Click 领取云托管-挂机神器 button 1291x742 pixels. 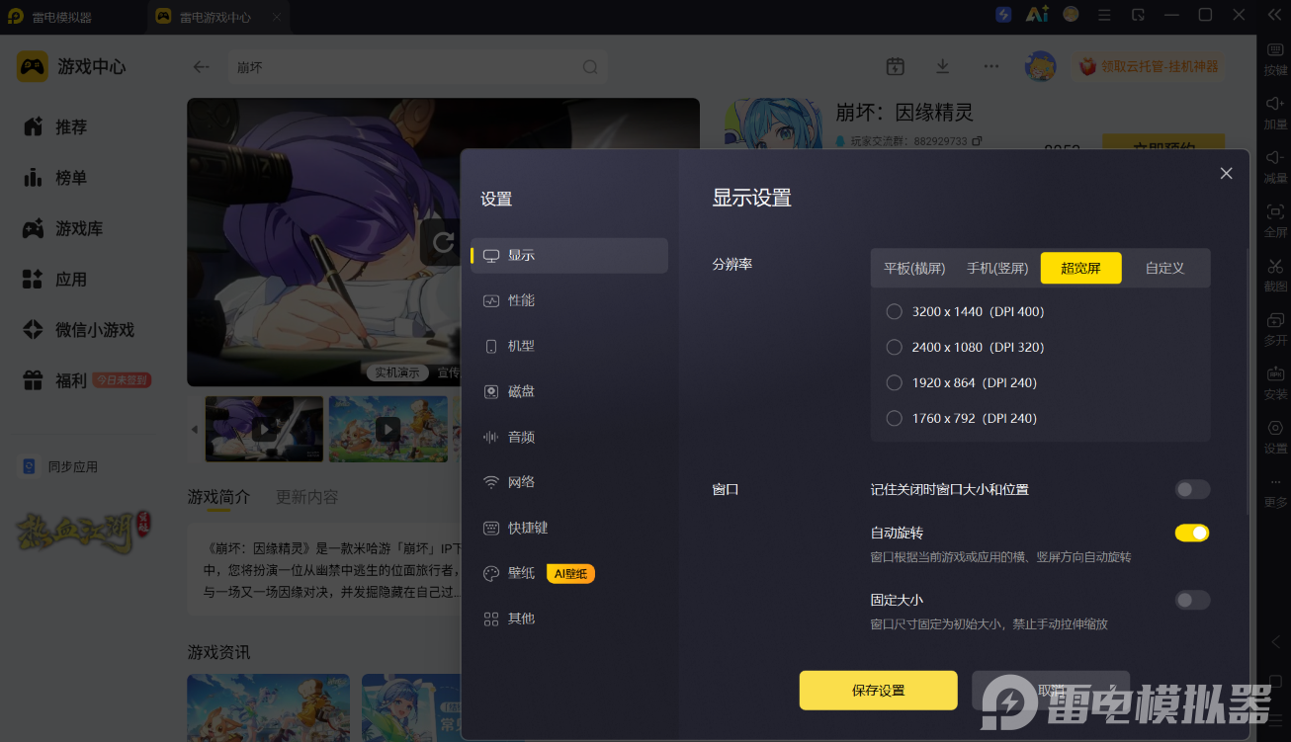tap(1149, 66)
